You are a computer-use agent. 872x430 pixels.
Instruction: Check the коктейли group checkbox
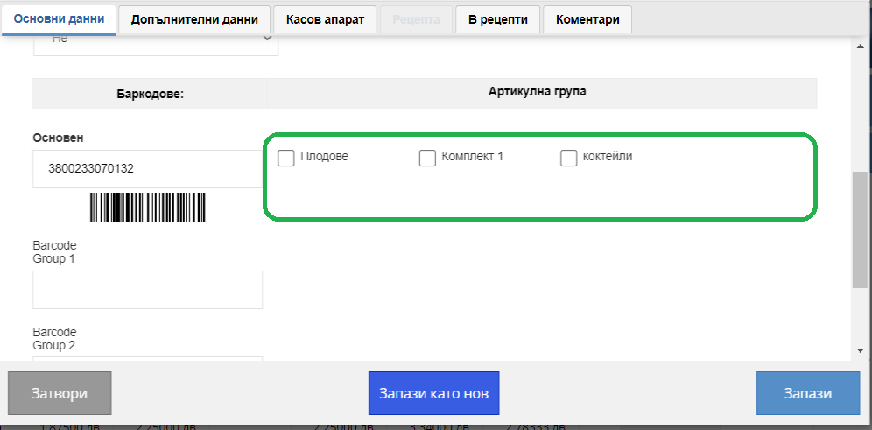click(x=568, y=158)
